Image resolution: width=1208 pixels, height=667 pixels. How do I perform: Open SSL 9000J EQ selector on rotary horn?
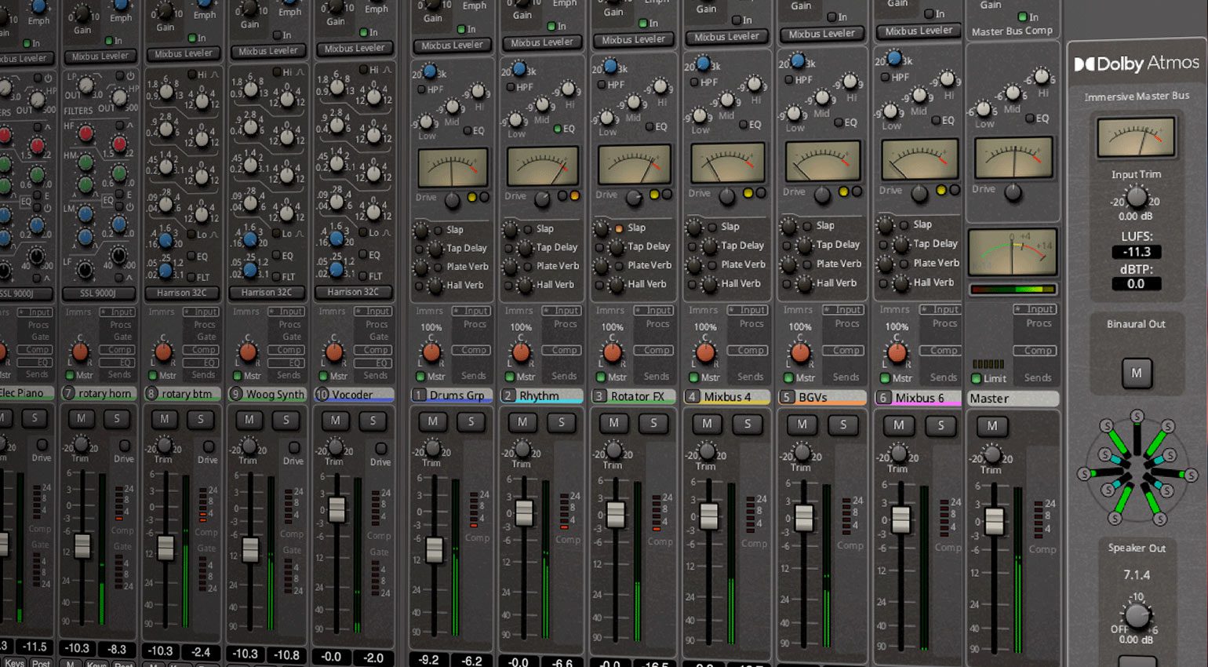pyautogui.click(x=98, y=293)
